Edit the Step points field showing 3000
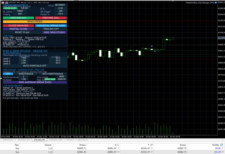The height and width of the screenshot is (154, 225). tap(61, 76)
